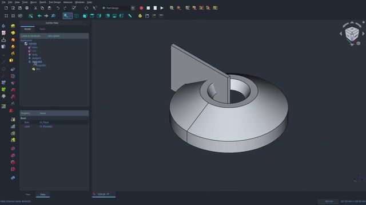Open the File menu
The height and width of the screenshot is (205, 366).
3,2
